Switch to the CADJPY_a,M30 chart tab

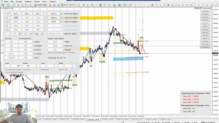tap(165, 120)
